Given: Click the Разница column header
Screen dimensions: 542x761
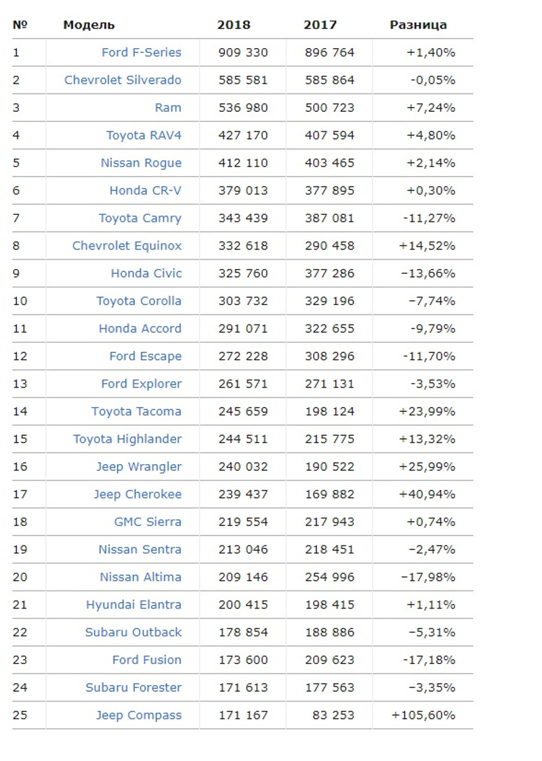Looking at the screenshot, I should coord(418,25).
